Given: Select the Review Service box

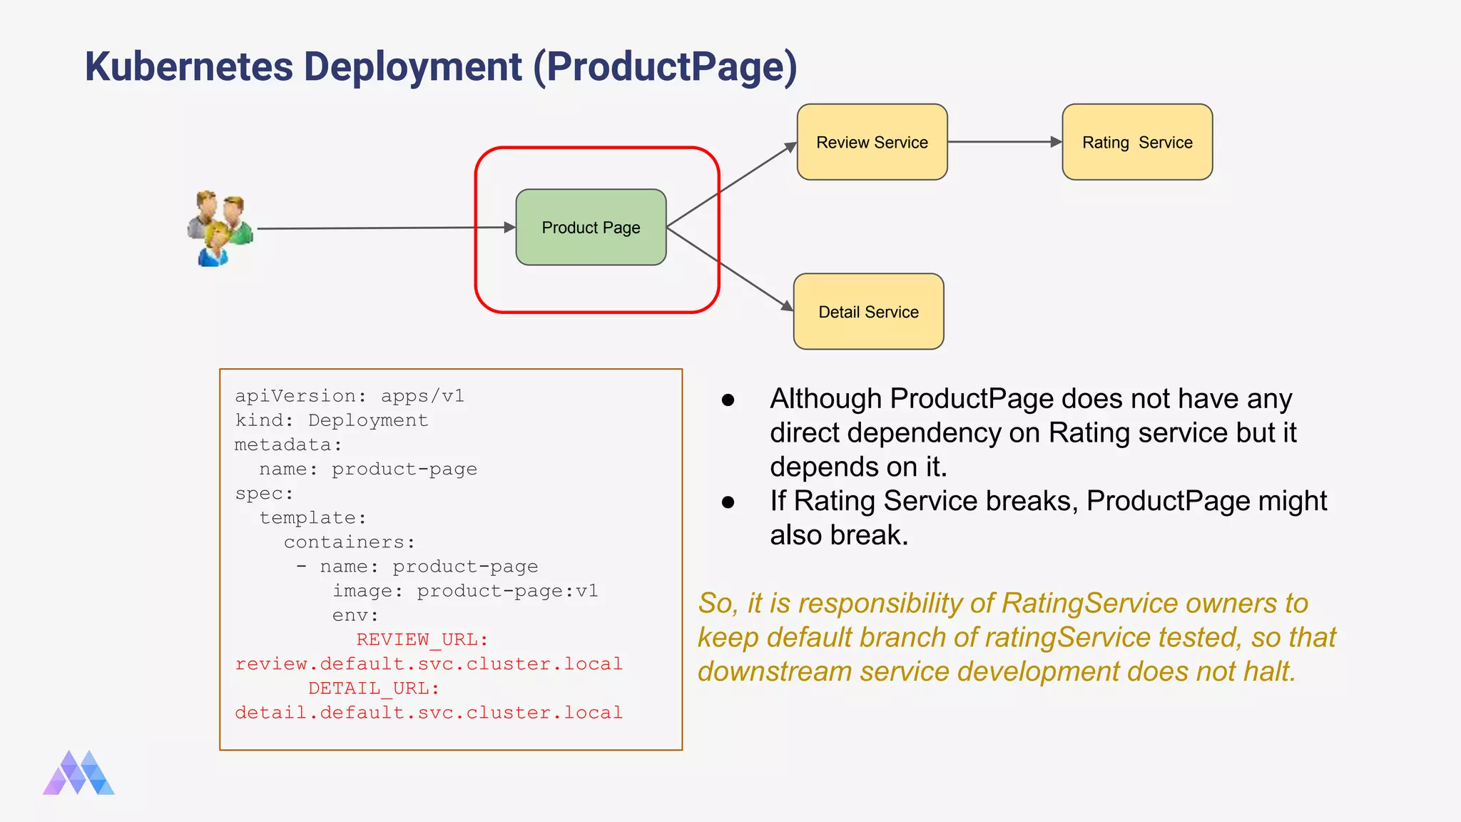Looking at the screenshot, I should [872, 142].
